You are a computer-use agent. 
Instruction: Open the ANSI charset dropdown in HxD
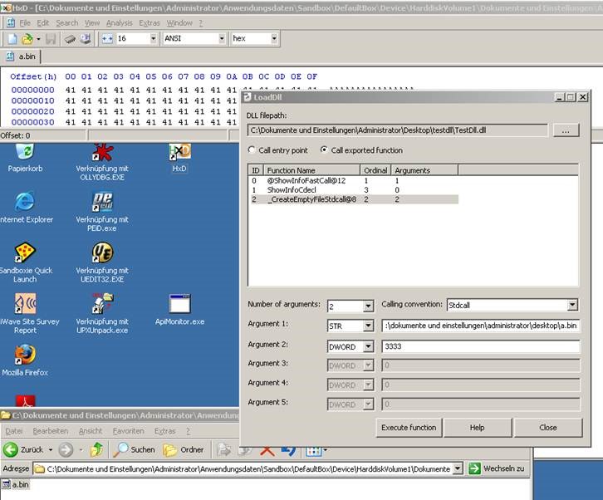point(222,38)
